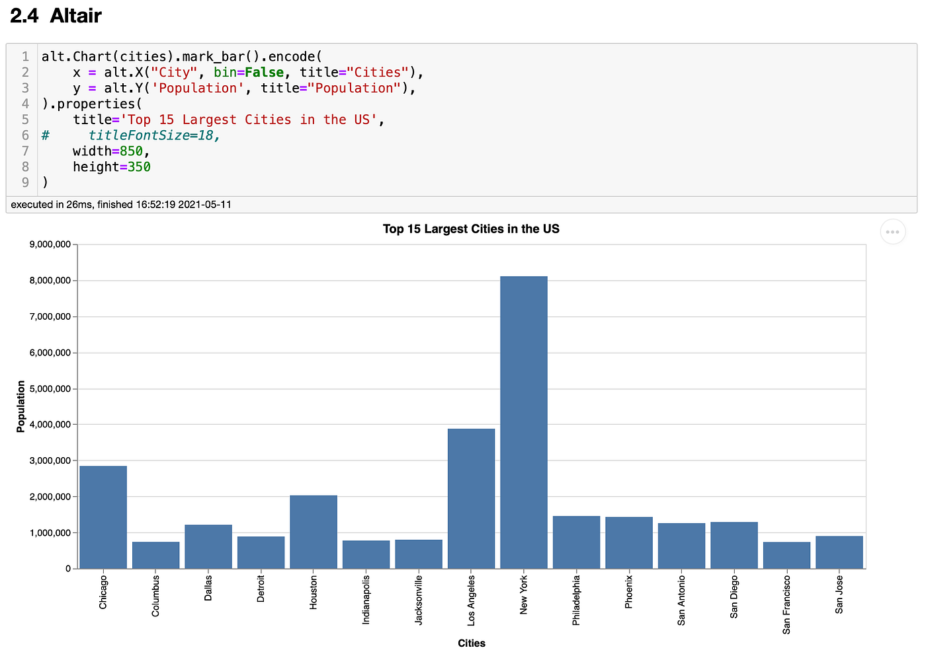Click the Chicago bar on the chart
The image size is (926, 654).
pyautogui.click(x=103, y=515)
